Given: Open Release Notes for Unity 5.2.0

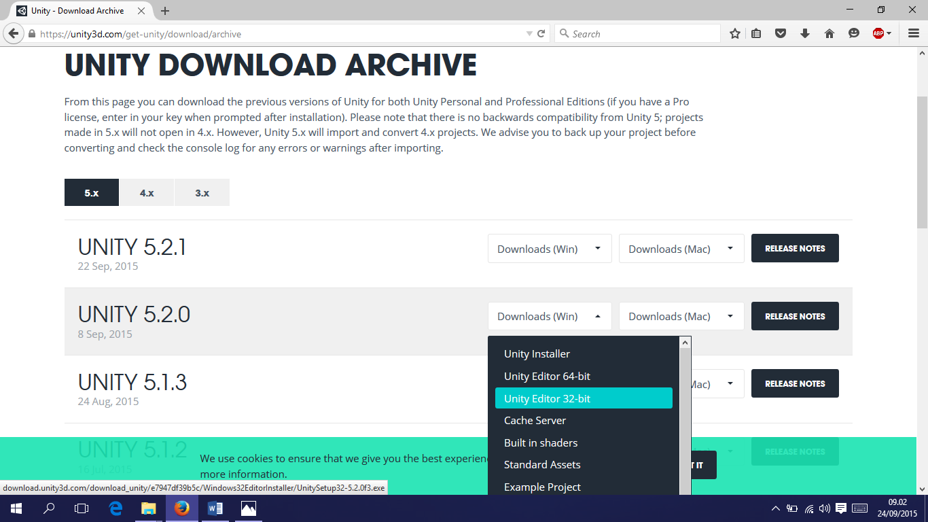Looking at the screenshot, I should 795,316.
